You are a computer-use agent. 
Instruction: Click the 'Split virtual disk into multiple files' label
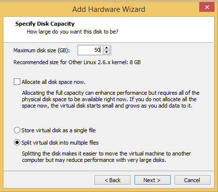[x=60, y=143]
